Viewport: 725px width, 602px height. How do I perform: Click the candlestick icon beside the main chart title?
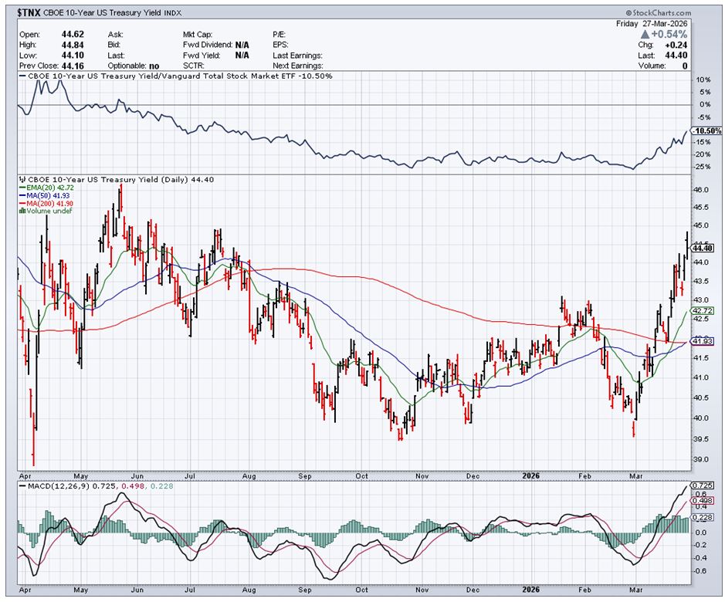click(x=22, y=180)
